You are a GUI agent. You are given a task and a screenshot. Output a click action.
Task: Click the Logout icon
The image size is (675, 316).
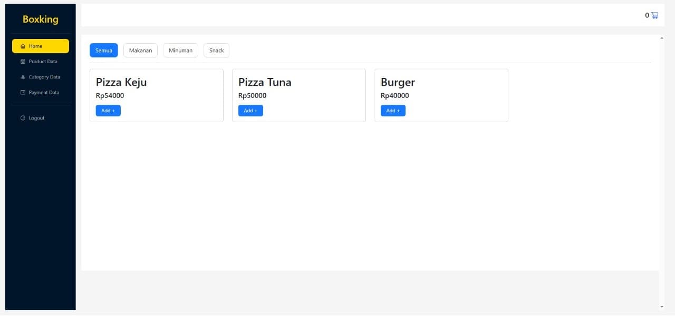coord(23,118)
